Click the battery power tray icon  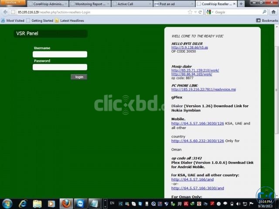click(x=232, y=204)
